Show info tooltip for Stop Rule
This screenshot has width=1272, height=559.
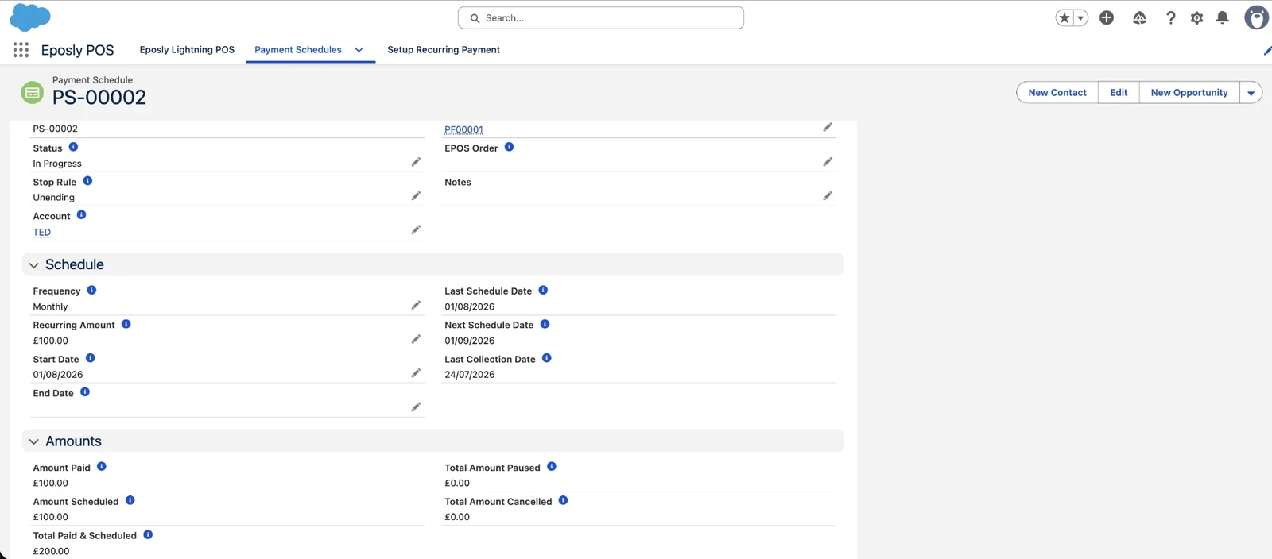(87, 181)
